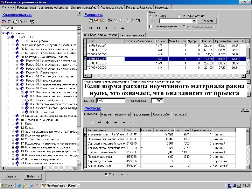Click the resources table vertical scrollbar
The width and height of the screenshot is (252, 189).
pos(247,148)
